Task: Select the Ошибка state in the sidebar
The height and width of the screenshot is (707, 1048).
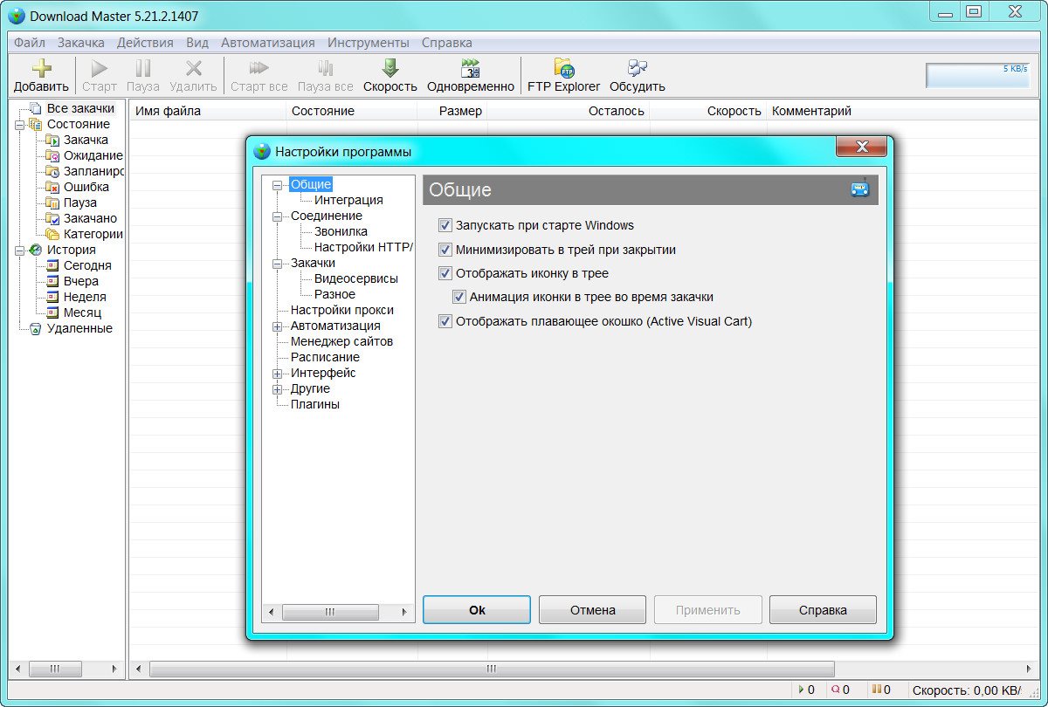Action: click(86, 187)
